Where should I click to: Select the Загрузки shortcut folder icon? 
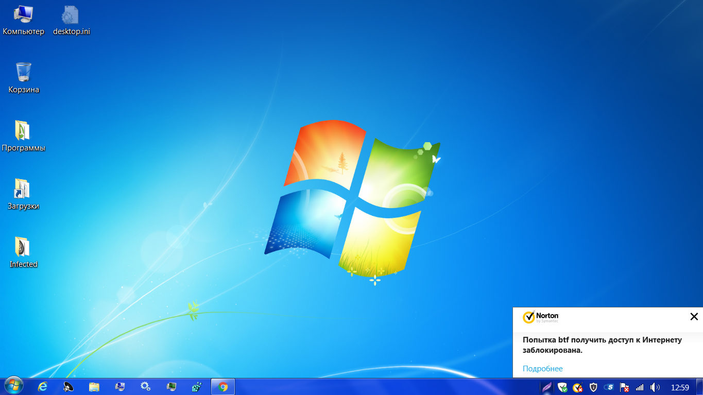[23, 195]
